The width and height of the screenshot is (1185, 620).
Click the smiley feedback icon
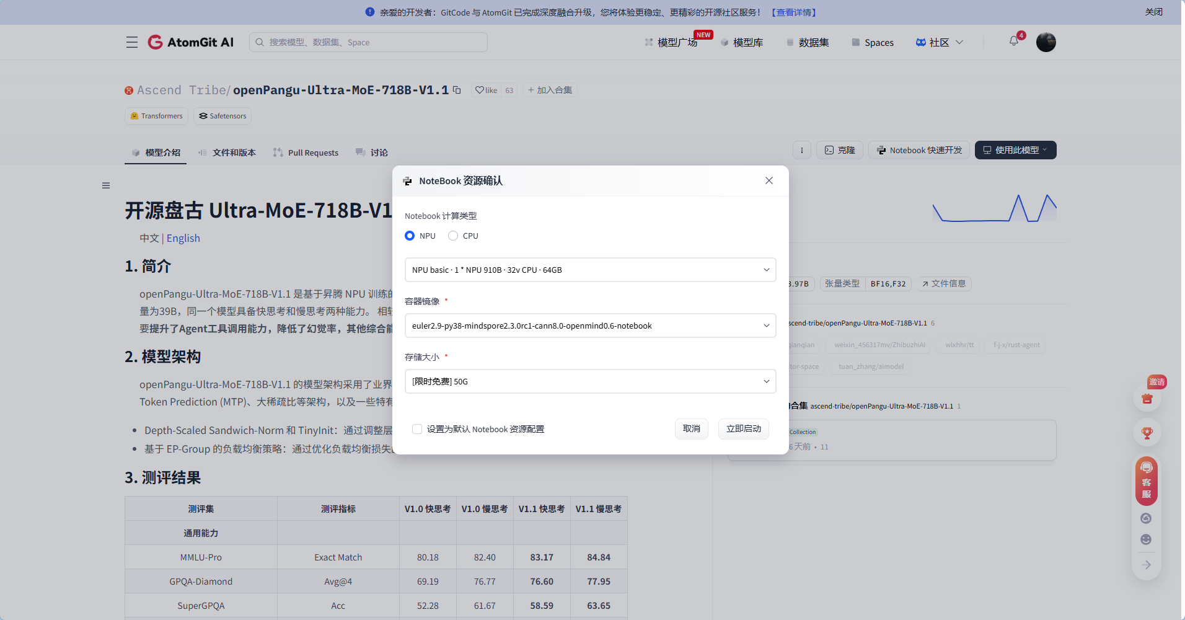point(1146,539)
